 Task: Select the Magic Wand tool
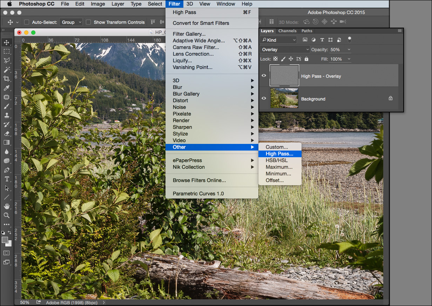tap(7, 70)
